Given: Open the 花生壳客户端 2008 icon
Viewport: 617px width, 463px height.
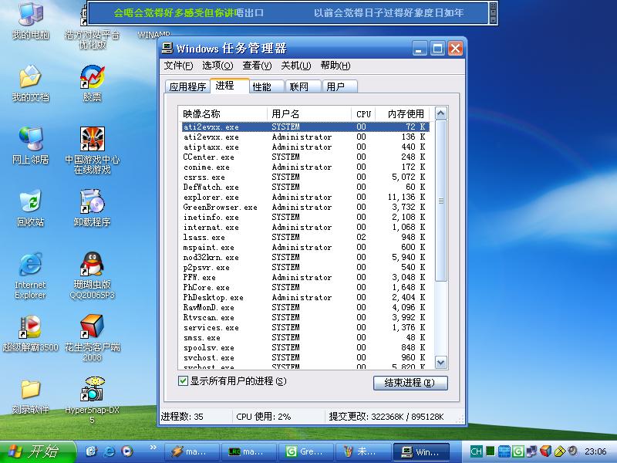Looking at the screenshot, I should (93, 328).
